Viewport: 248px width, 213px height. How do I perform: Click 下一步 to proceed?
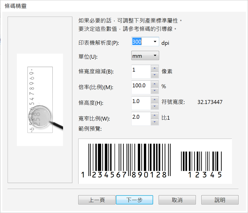tap(134, 200)
